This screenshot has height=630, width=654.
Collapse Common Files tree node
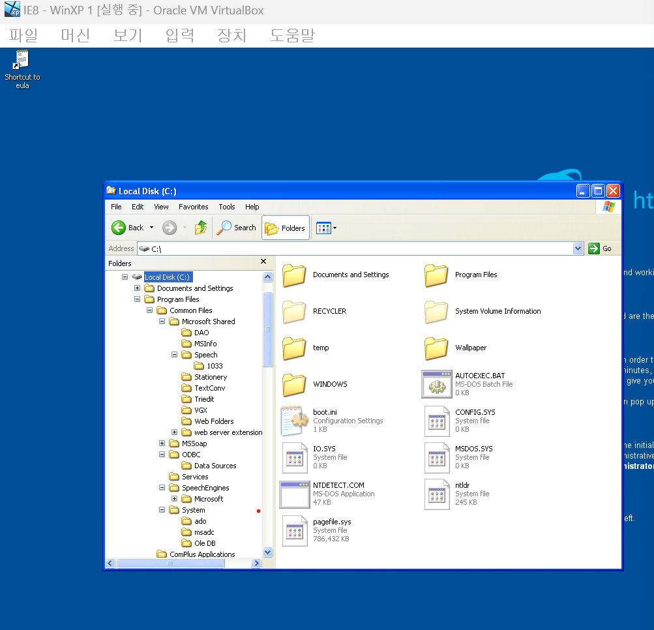[x=150, y=310]
